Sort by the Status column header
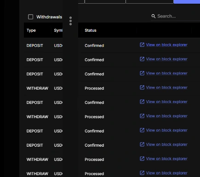 91,30
